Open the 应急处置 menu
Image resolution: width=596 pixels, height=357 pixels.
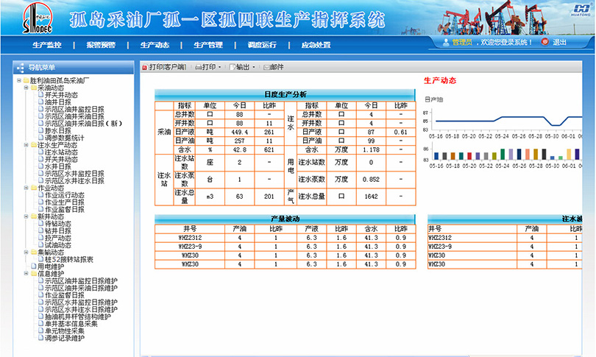pos(316,44)
